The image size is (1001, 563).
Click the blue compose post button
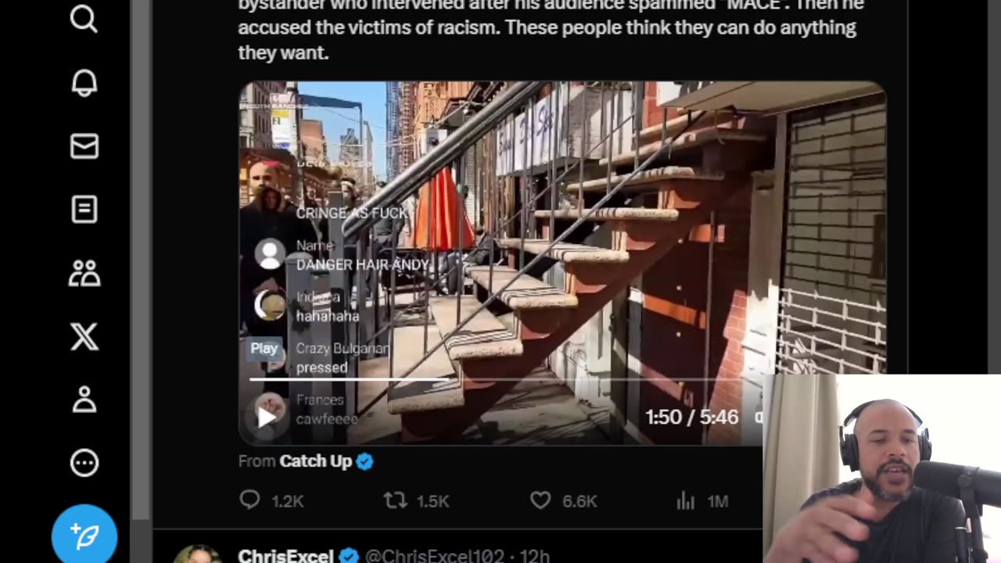84,536
